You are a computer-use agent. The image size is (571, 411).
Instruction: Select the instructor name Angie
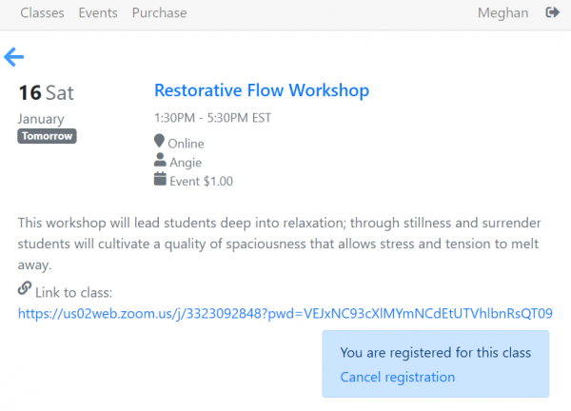pos(186,162)
